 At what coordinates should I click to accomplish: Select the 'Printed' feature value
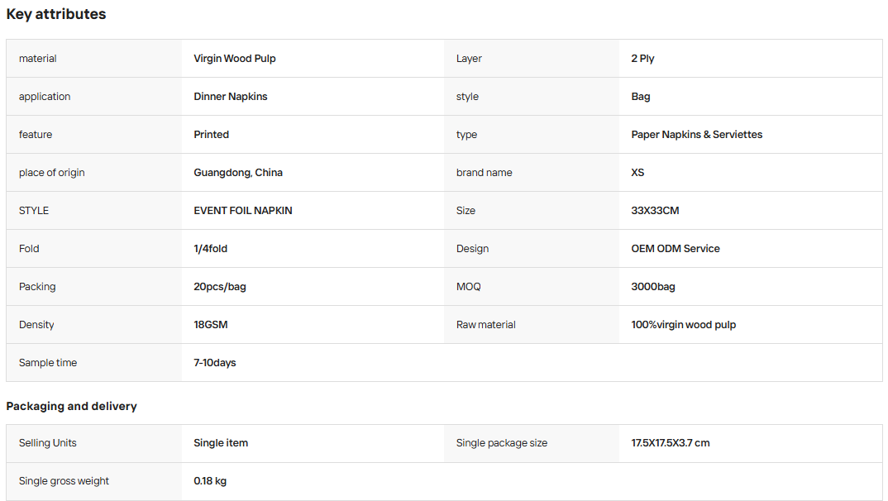(x=211, y=134)
